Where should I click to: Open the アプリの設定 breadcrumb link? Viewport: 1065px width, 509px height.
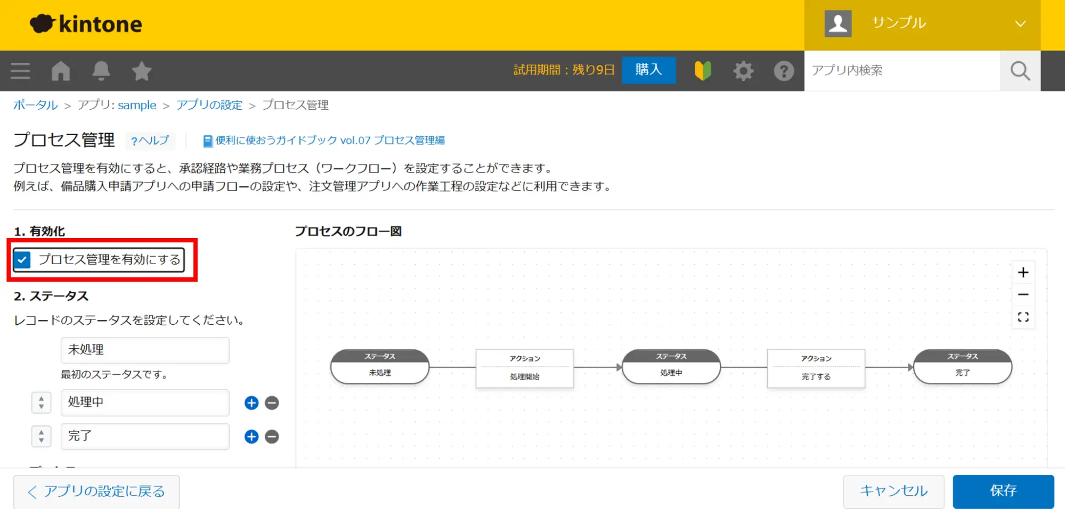click(x=209, y=105)
